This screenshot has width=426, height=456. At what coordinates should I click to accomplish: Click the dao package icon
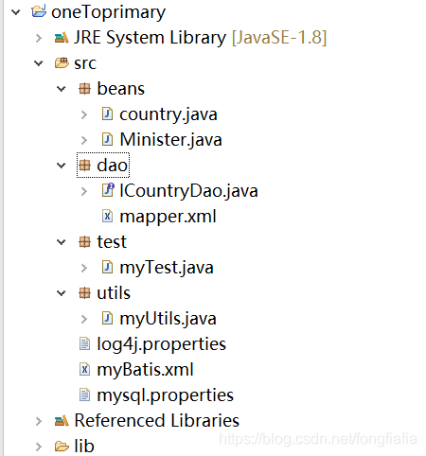pyautogui.click(x=84, y=166)
